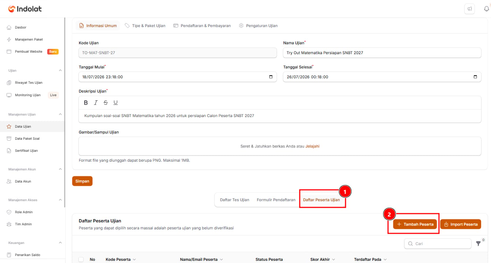Click the Data Paket Soal archive icon
The image size is (491, 263).
tap(9, 139)
